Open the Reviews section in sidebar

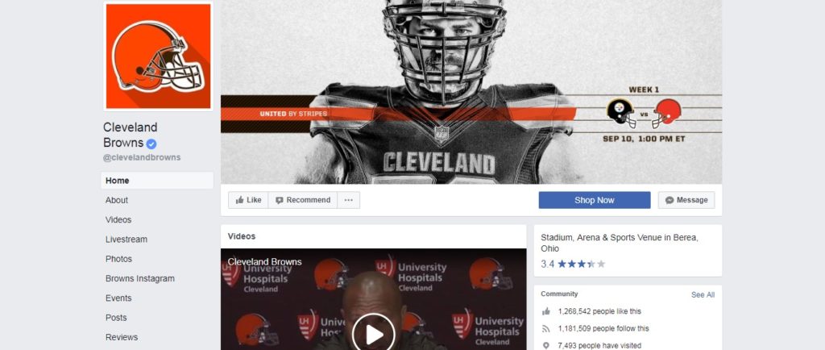122,337
